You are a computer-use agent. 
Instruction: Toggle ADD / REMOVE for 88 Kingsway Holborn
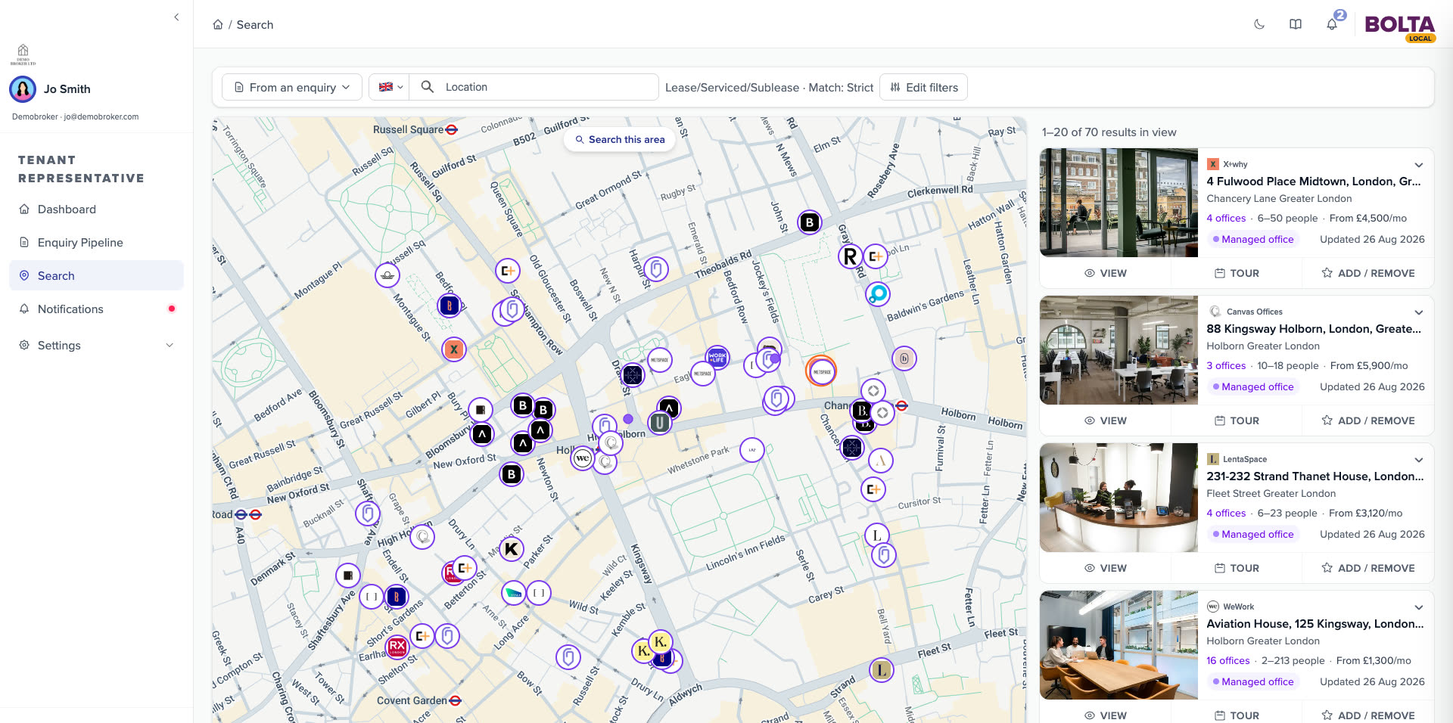point(1368,420)
